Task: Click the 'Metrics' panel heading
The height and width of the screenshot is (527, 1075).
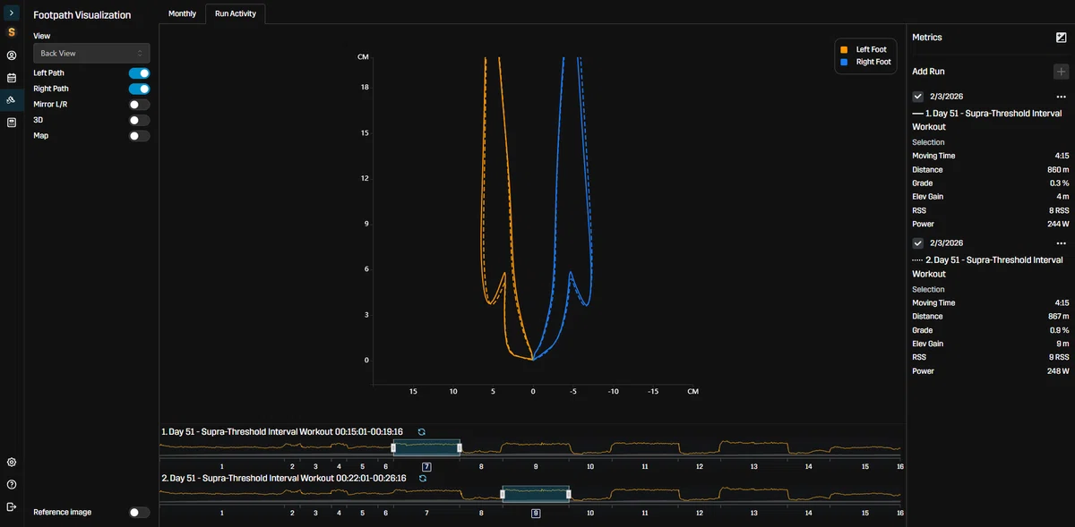Action: point(927,38)
